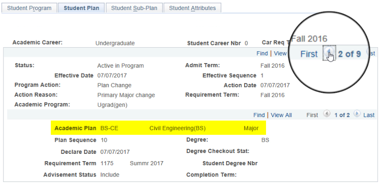This screenshot has width=381, height=187.
Task: Click the 1 of 2 row counter
Action: click(341, 115)
